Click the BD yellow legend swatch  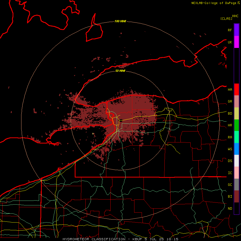click(x=236, y=114)
